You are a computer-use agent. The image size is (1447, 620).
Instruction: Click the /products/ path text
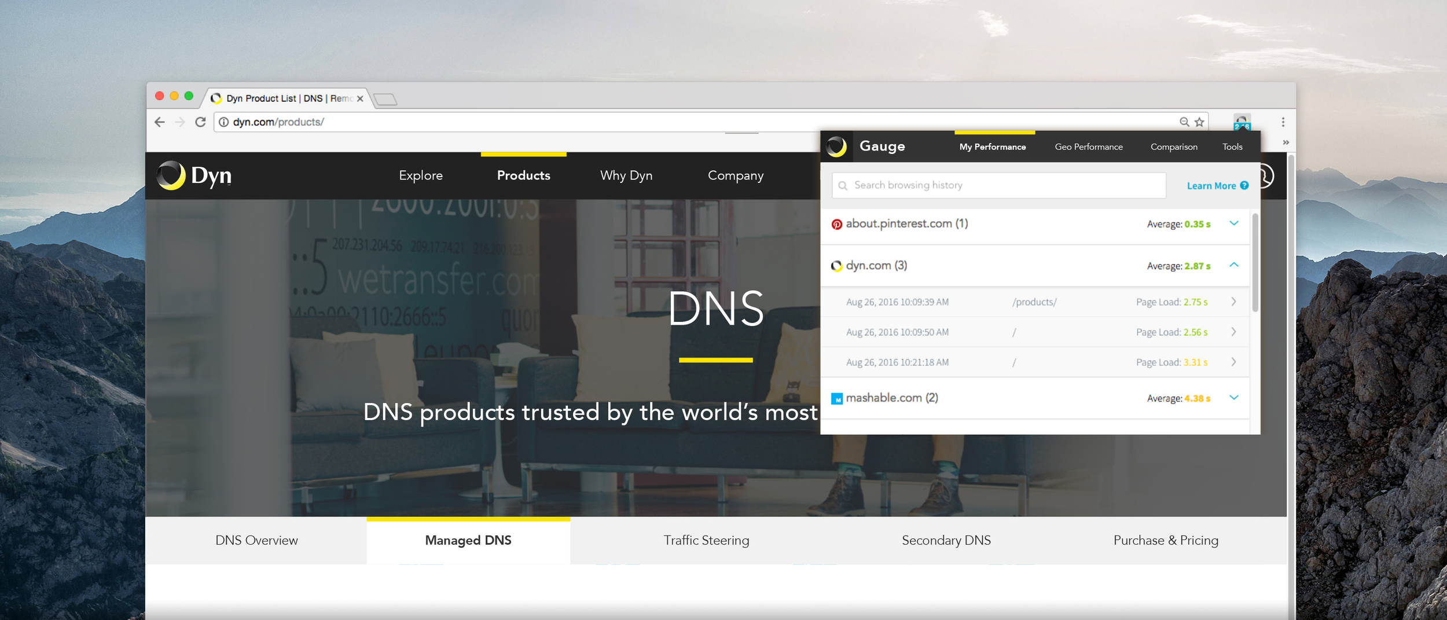(1034, 302)
